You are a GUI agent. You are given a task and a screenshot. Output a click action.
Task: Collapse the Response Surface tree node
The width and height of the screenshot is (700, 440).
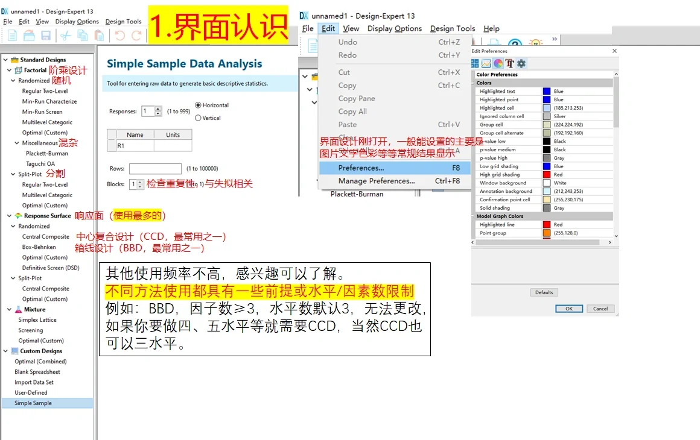(9, 216)
